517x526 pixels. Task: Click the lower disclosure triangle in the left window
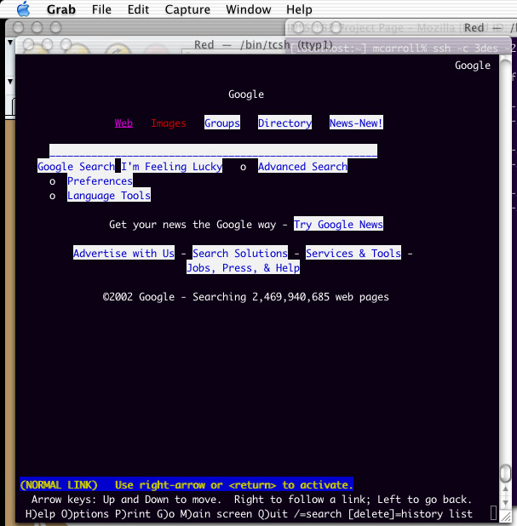10,82
